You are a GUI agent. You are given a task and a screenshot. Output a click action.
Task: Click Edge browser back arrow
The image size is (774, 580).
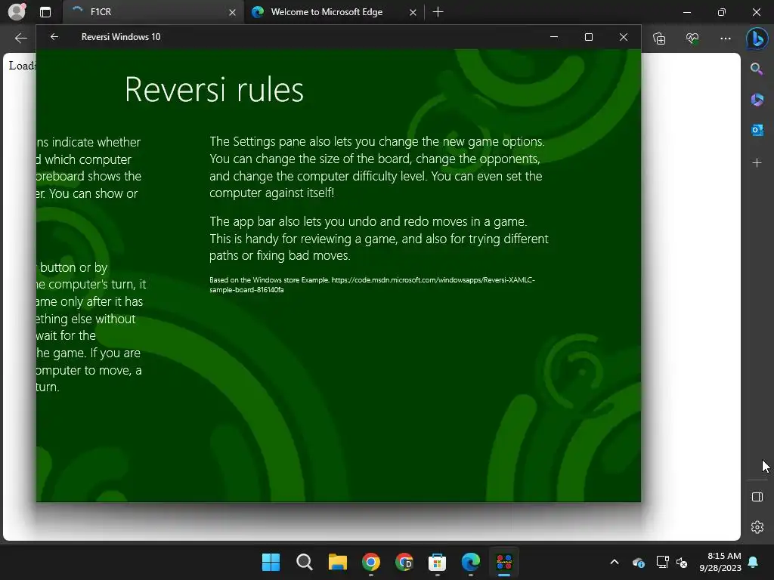(x=20, y=38)
